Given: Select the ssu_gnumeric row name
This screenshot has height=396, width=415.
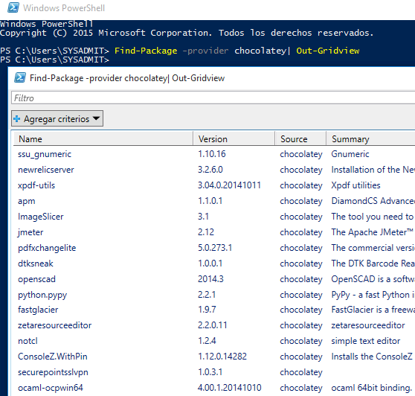Looking at the screenshot, I should tap(45, 154).
